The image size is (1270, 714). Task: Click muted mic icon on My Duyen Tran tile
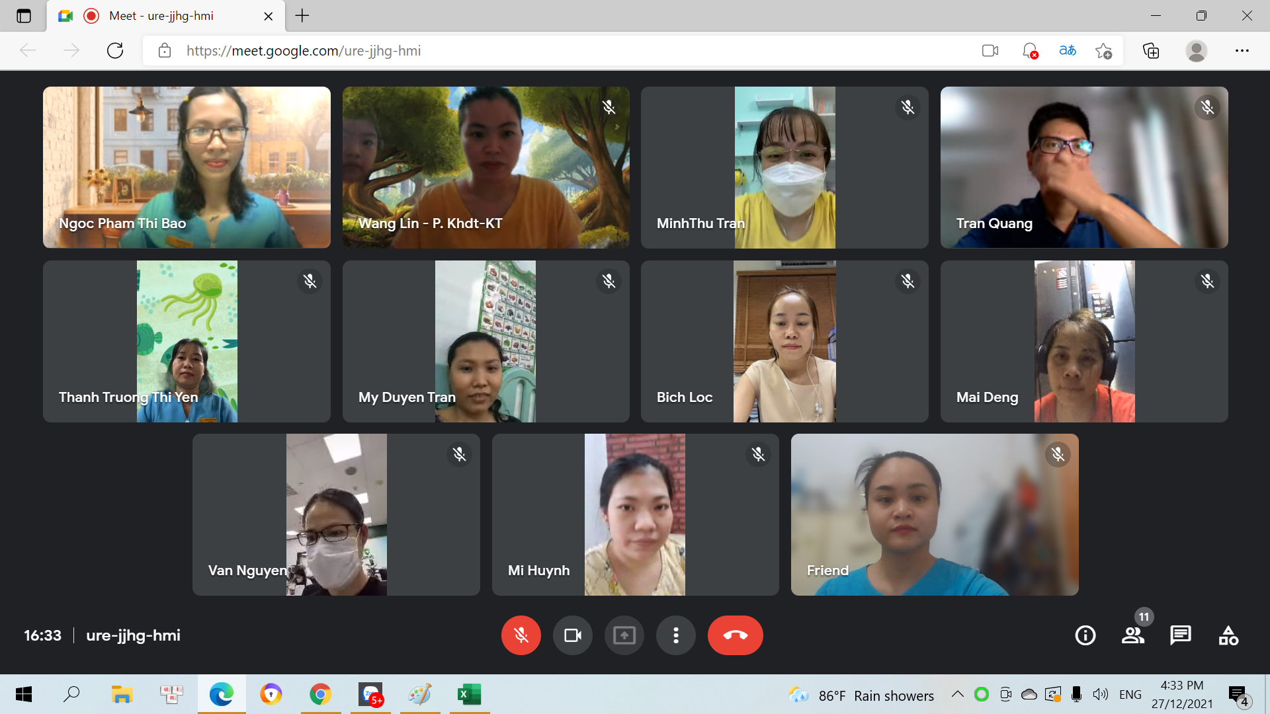(609, 281)
